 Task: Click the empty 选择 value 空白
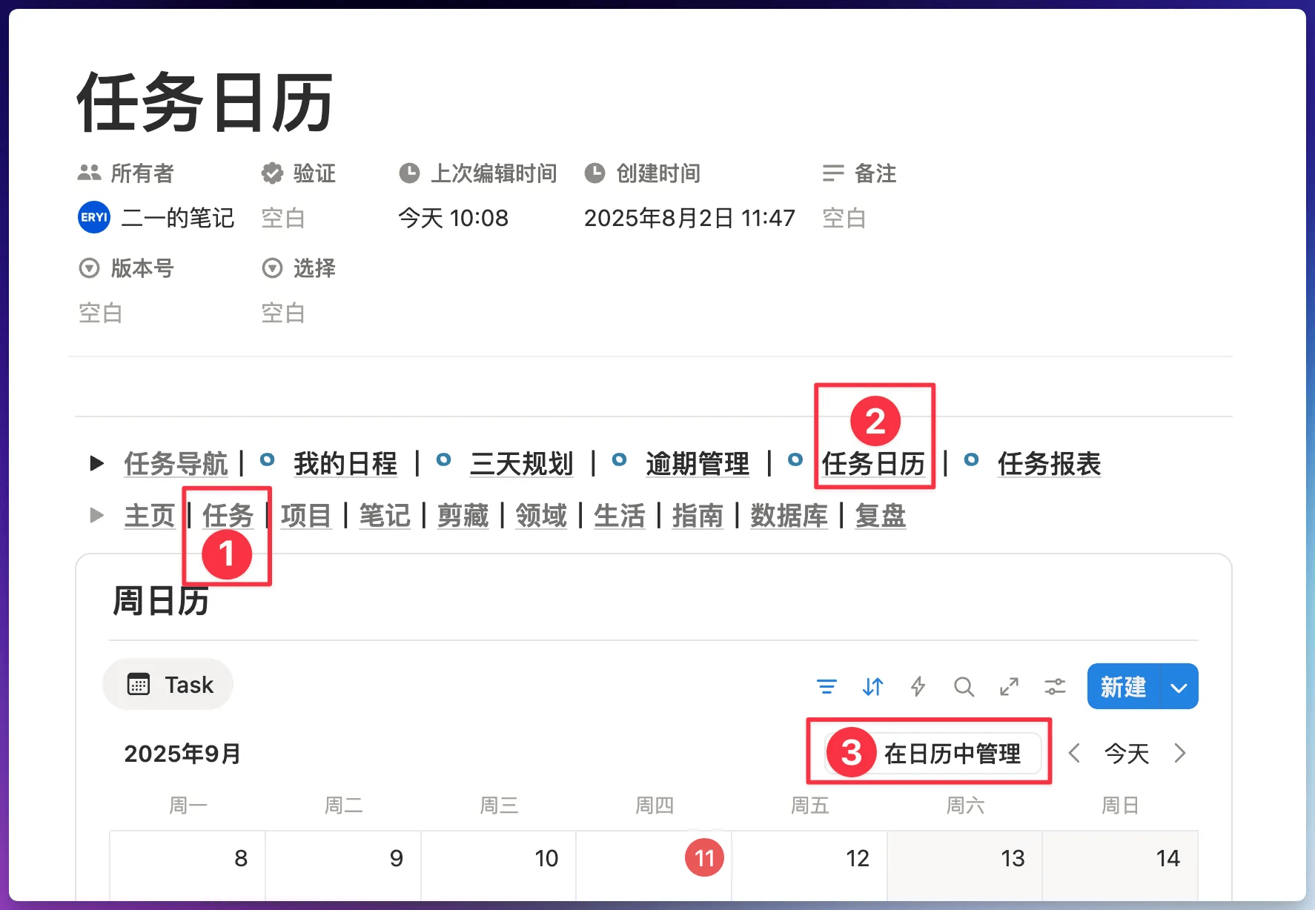pyautogui.click(x=283, y=313)
